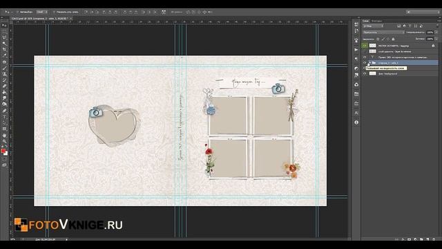
Task: Select the Blur tool
Action: (x=4, y=98)
